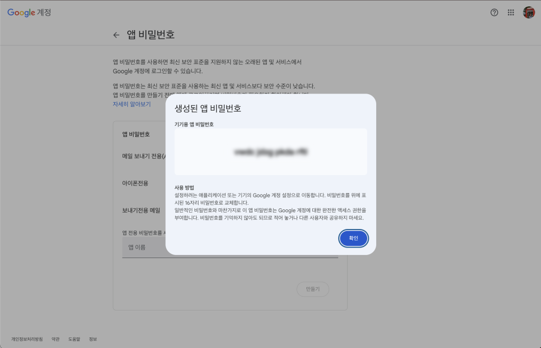Select the 메일 보내기 전용 app password entry

144,156
